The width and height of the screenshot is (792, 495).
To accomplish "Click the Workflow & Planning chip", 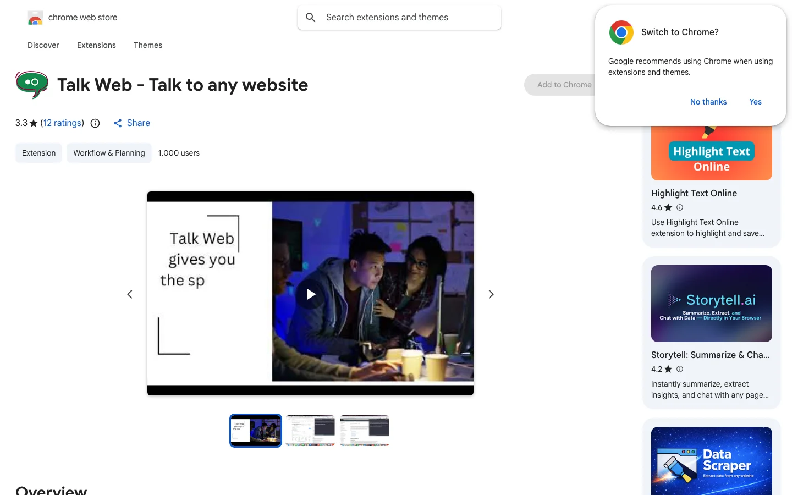I will [109, 153].
